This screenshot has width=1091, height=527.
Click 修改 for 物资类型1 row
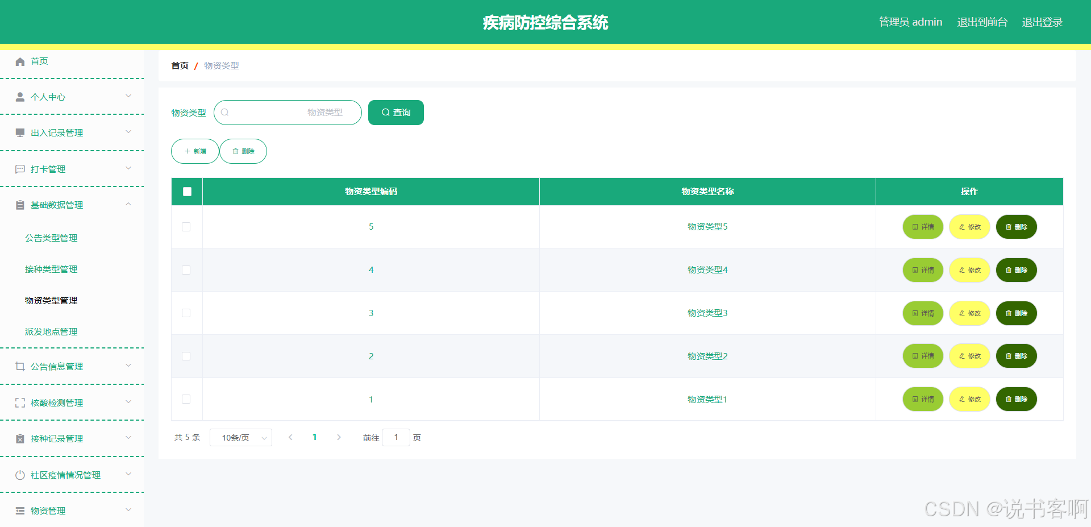970,399
